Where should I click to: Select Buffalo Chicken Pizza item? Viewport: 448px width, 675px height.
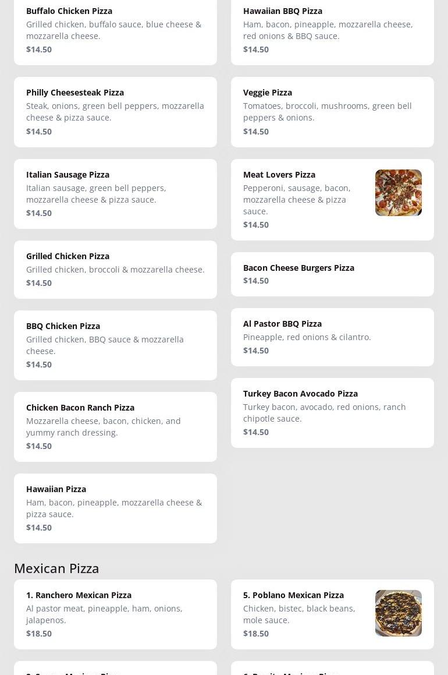(69, 11)
